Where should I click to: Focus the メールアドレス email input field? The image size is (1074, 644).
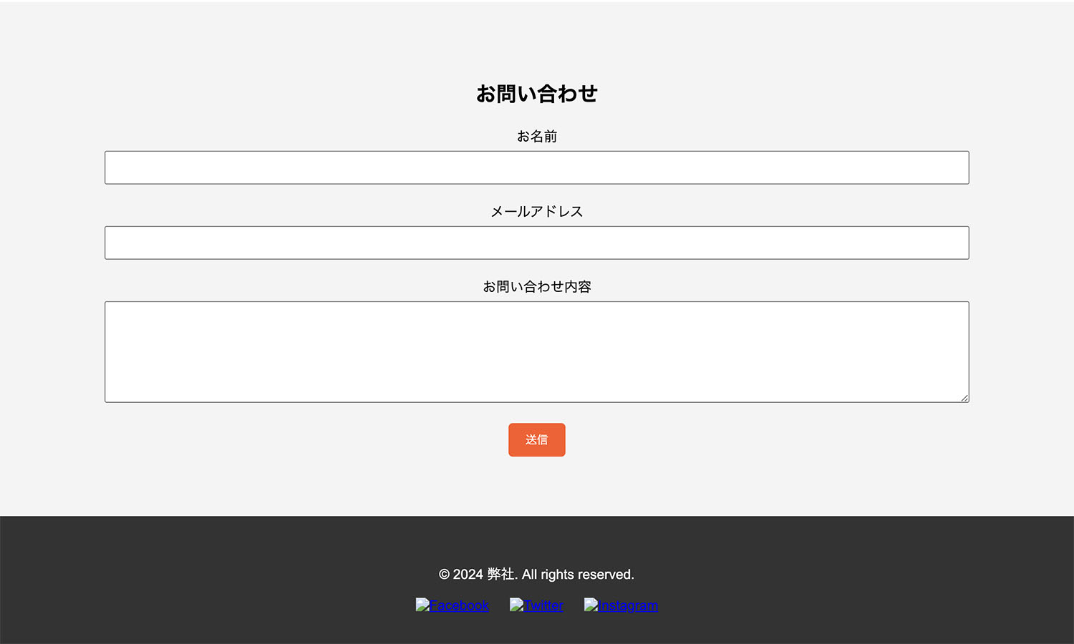(537, 243)
